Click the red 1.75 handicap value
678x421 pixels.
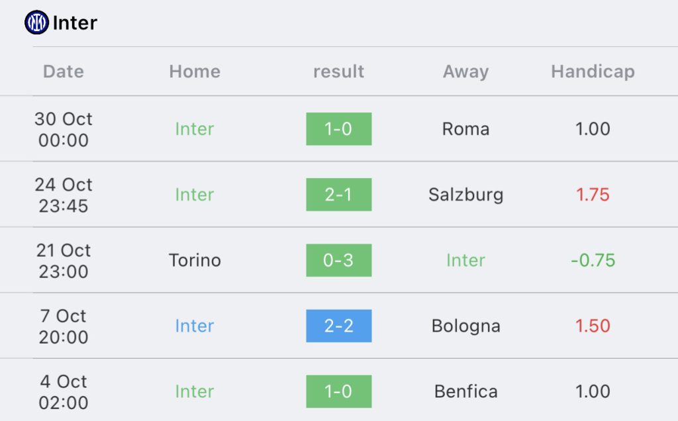pyautogui.click(x=593, y=195)
